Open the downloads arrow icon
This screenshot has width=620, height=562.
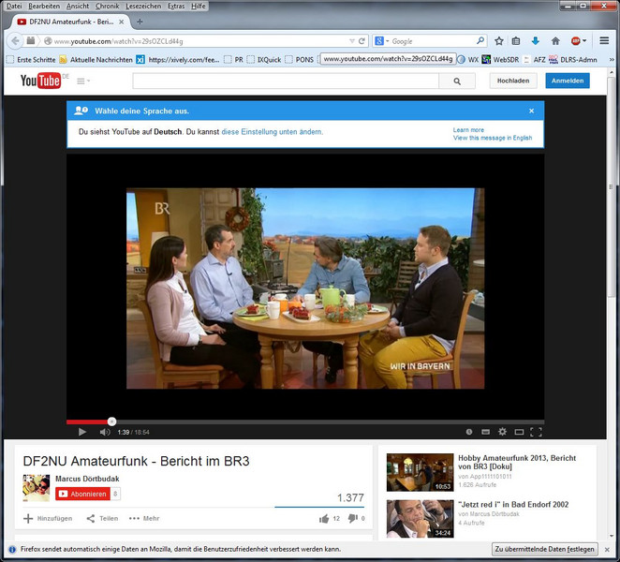coord(536,41)
